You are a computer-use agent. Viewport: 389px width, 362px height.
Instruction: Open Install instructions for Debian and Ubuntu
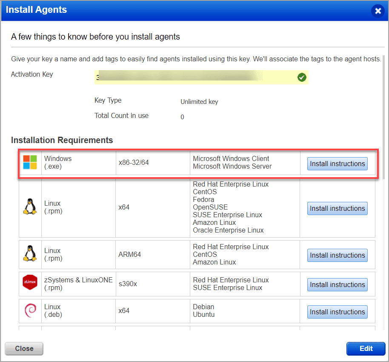click(337, 312)
